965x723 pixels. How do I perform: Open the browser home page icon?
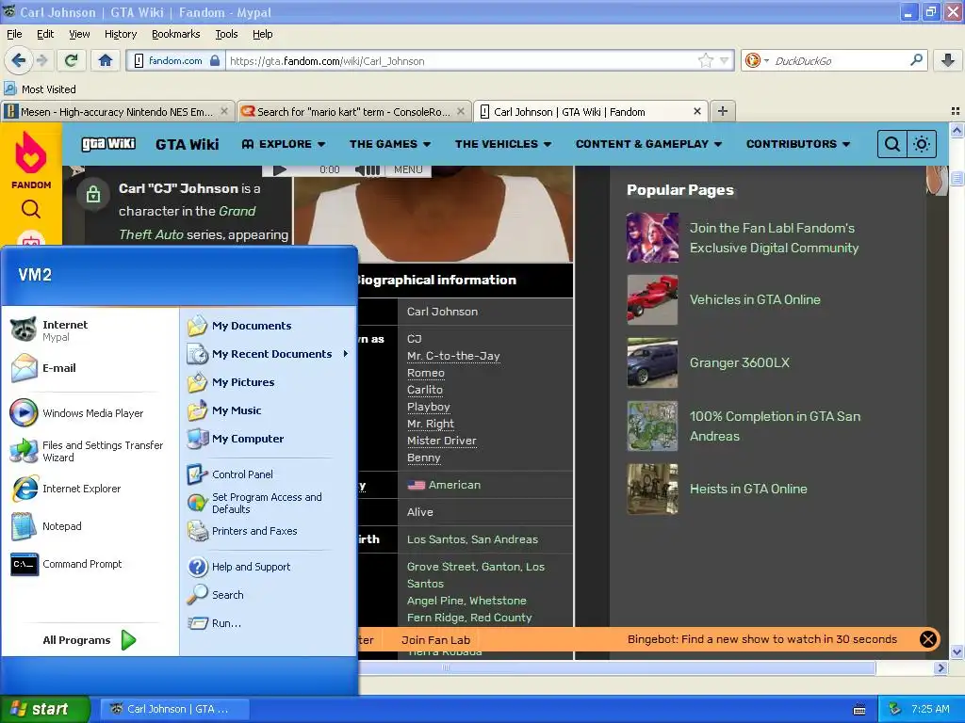[x=106, y=60]
